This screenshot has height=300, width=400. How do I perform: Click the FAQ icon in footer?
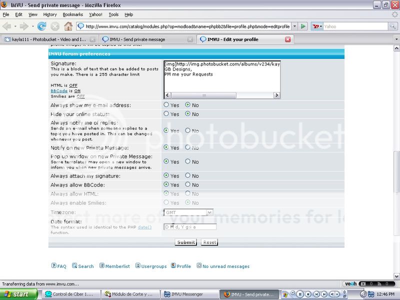click(53, 266)
